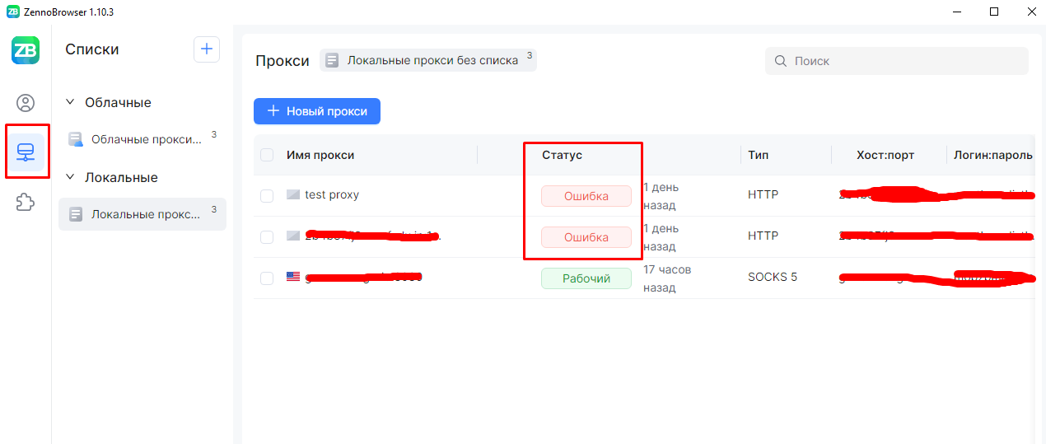1046x444 pixels.
Task: Check the SOCKS 5 proxy row checkbox
Action: point(267,278)
